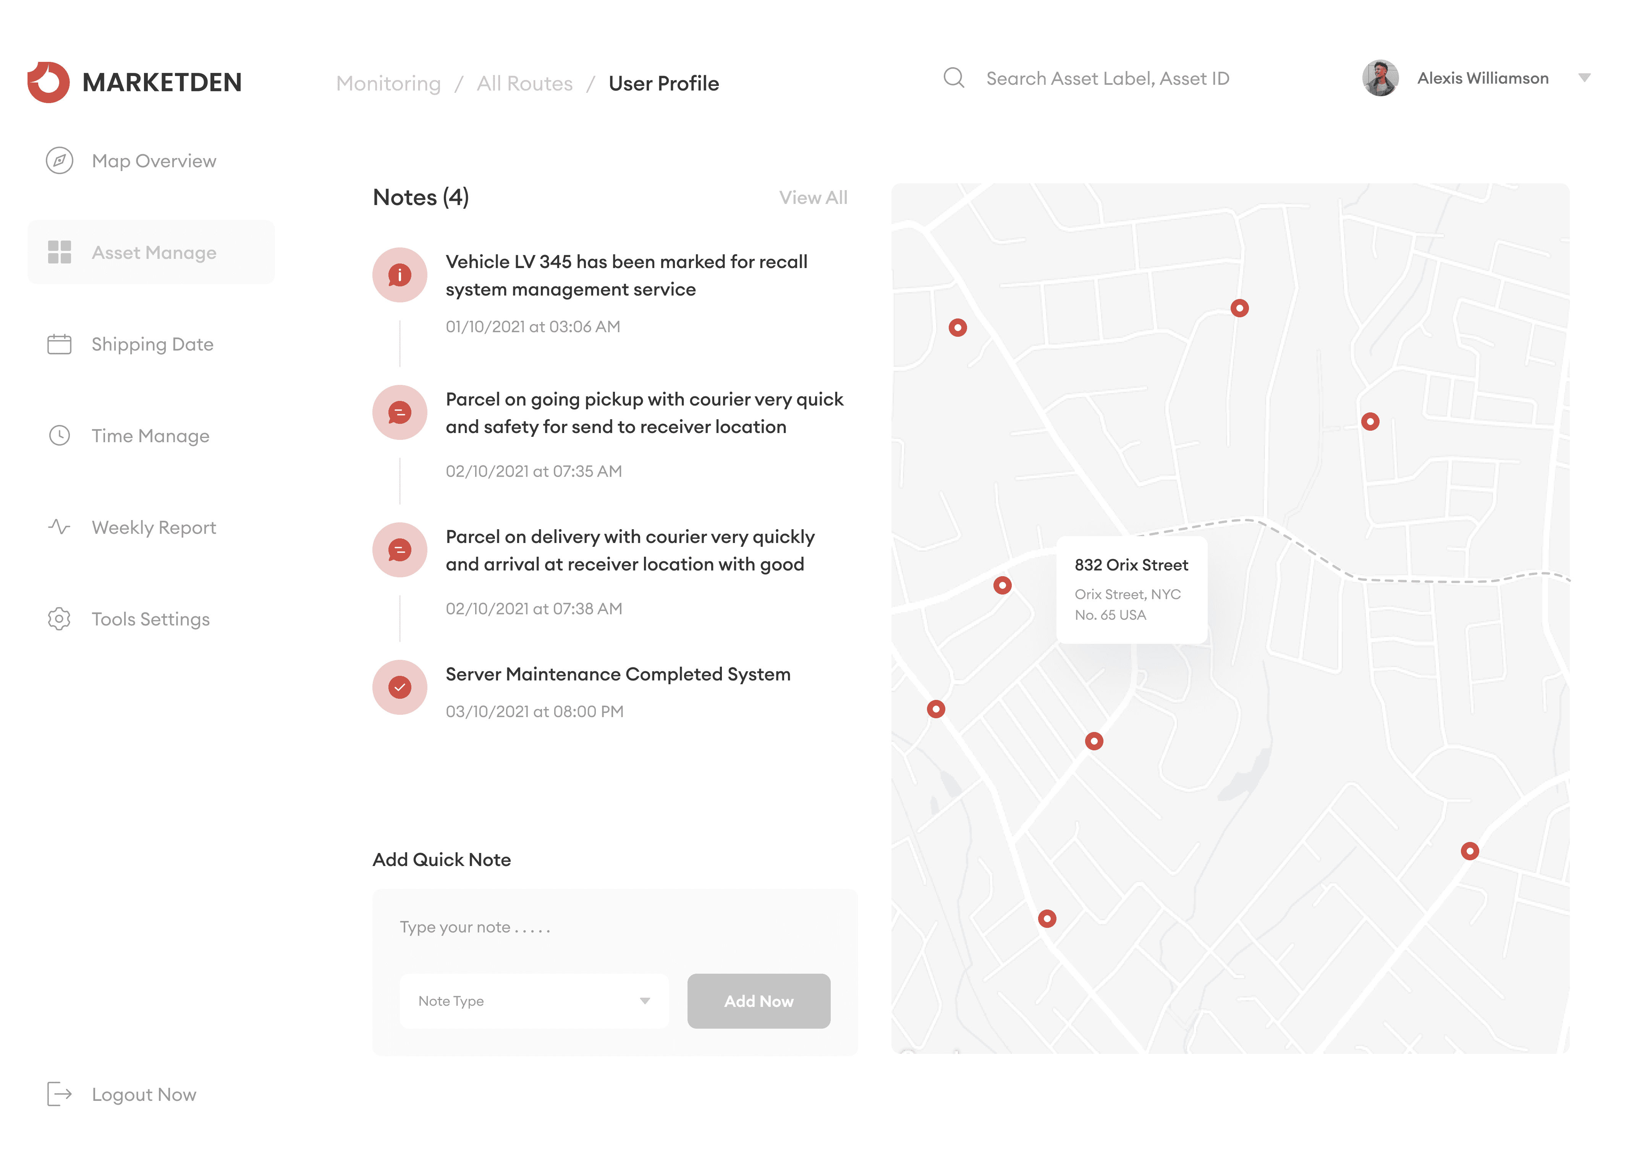Open View All notes link
The image size is (1650, 1173).
[813, 197]
